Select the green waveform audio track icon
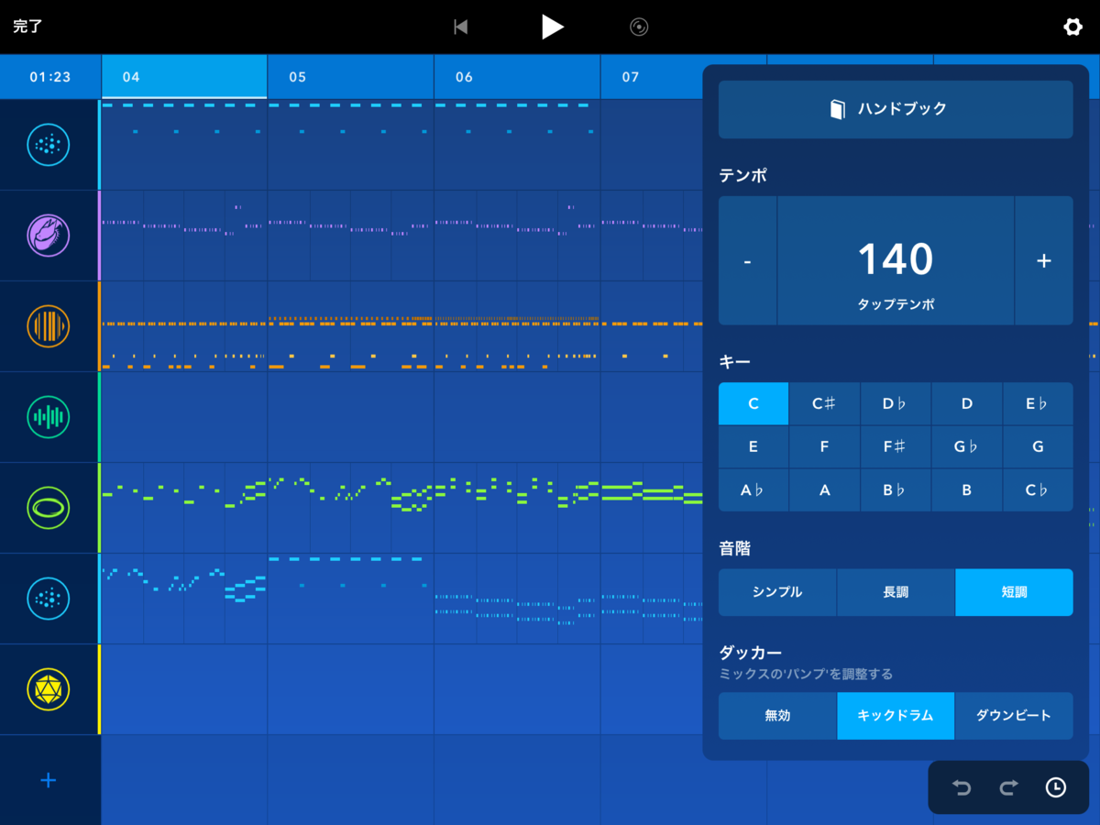 tap(49, 417)
